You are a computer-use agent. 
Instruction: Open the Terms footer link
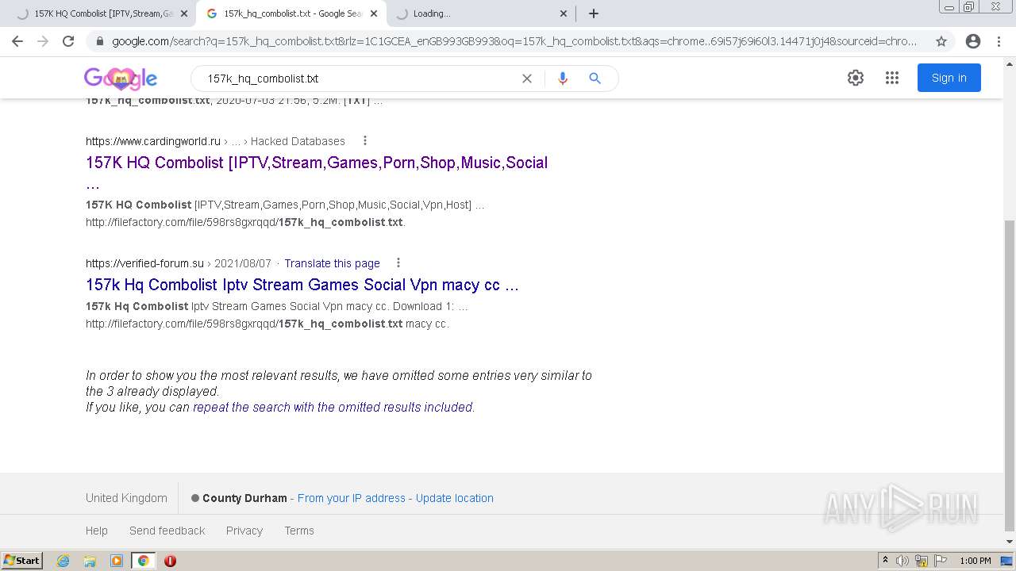click(x=299, y=531)
